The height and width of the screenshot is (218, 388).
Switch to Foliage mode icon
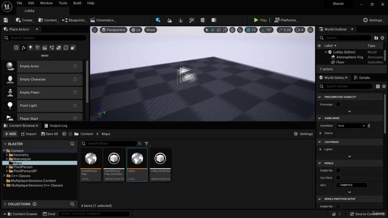(x=181, y=20)
